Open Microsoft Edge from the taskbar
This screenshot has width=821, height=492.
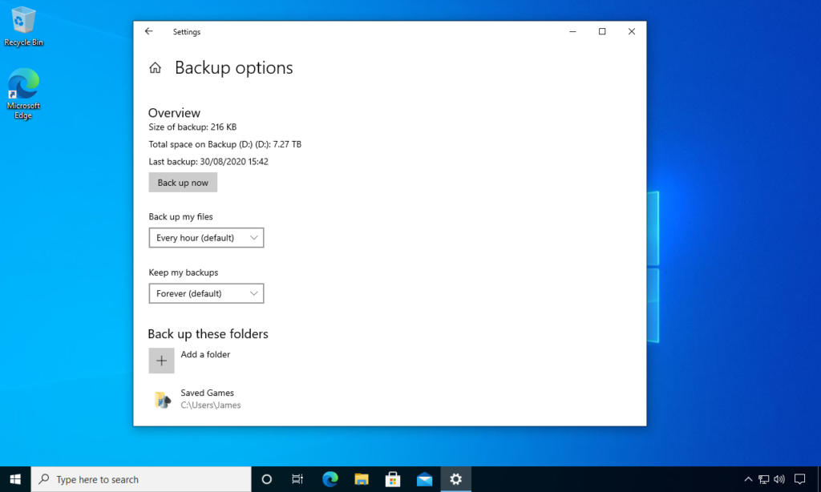[330, 478]
